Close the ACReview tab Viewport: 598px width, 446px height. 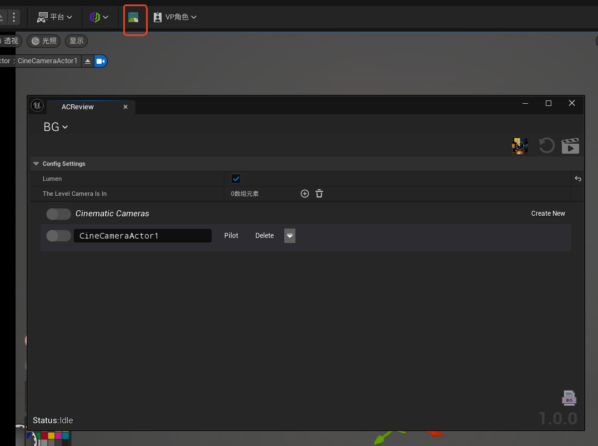click(x=125, y=107)
